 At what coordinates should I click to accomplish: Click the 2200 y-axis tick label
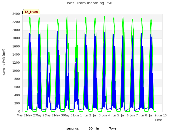tap(16, 22)
